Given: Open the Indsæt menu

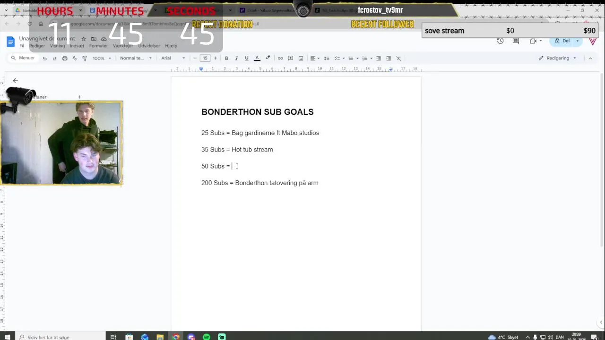Looking at the screenshot, I should 77,46.
